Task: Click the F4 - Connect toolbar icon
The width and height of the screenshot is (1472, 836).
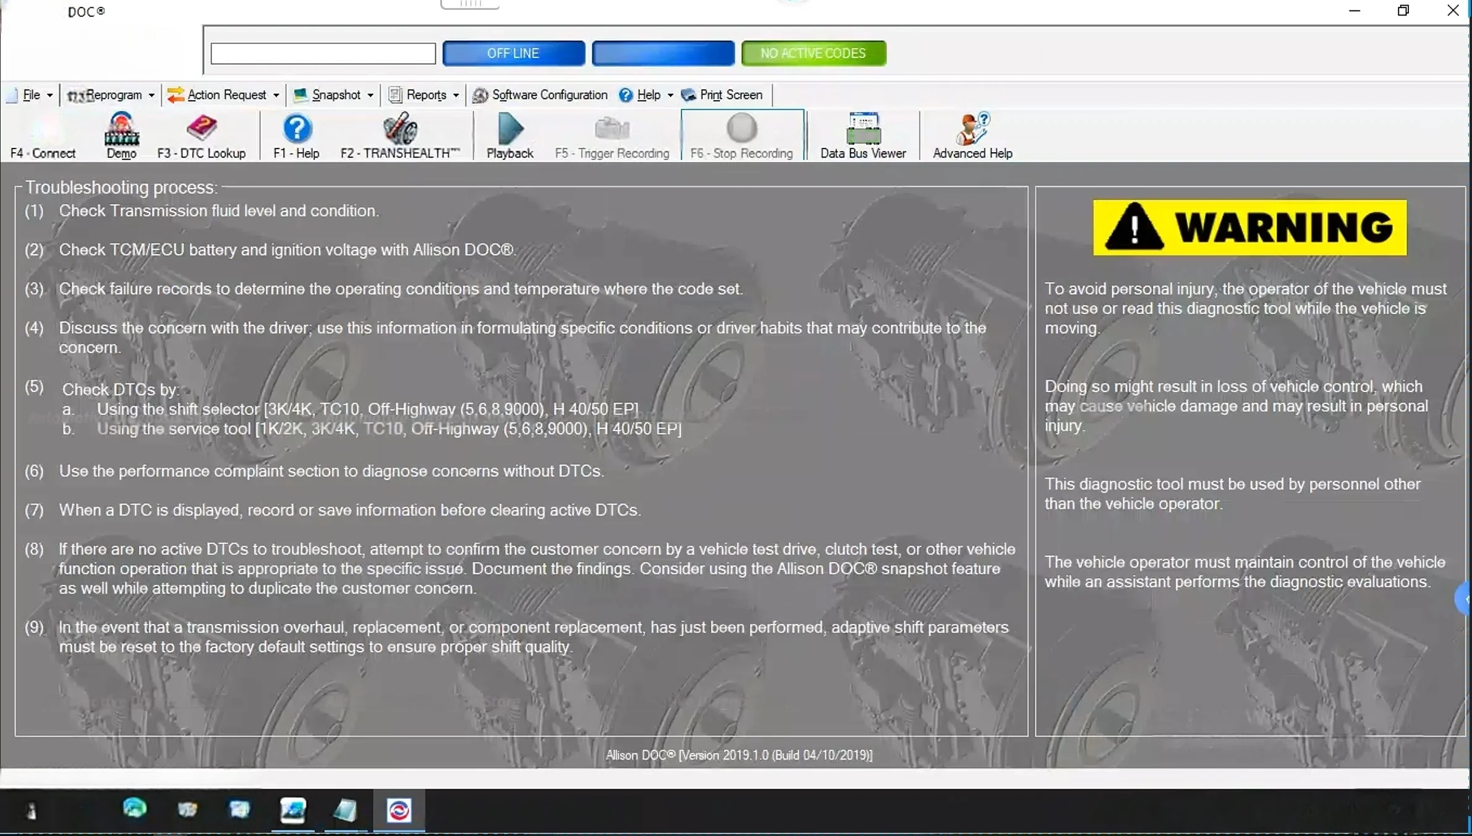Action: pyautogui.click(x=43, y=136)
